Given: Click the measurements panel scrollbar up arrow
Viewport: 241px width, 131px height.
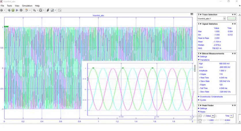Looking at the screenshot, I should tap(240, 15).
